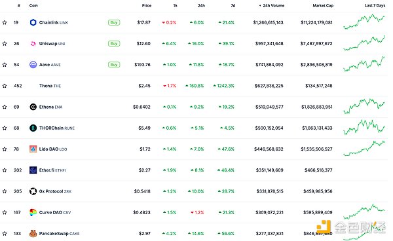Click the Aave ghost logo icon

tap(33, 65)
